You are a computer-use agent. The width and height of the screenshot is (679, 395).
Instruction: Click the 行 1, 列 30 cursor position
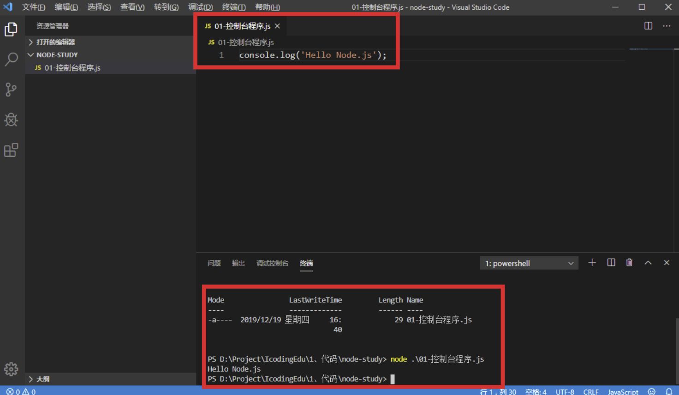point(498,391)
